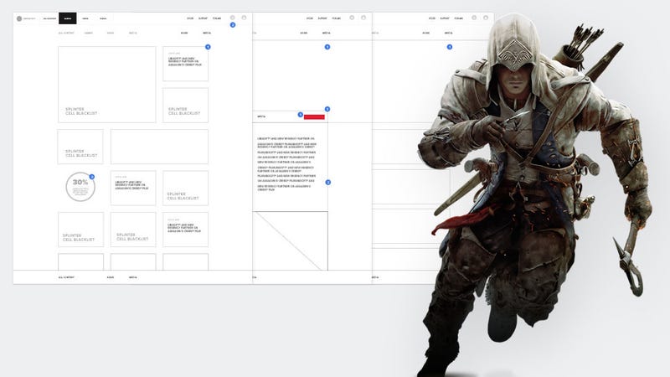Click the last round icon in middle wireframe header
This screenshot has width=670, height=377.
click(x=363, y=18)
